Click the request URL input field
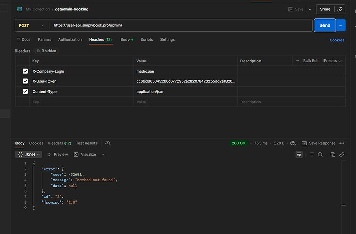The height and width of the screenshot is (234, 356). tap(181, 25)
